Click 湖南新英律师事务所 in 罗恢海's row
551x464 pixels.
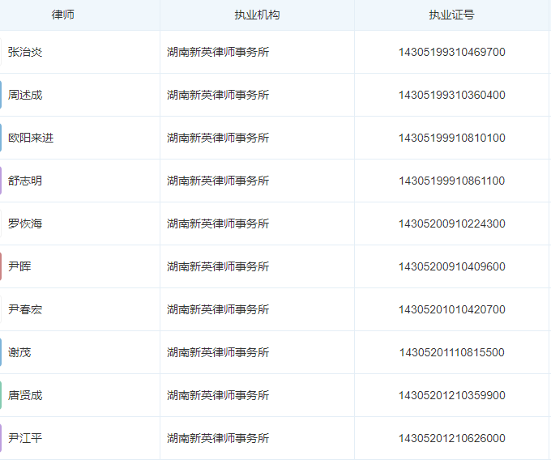point(218,223)
